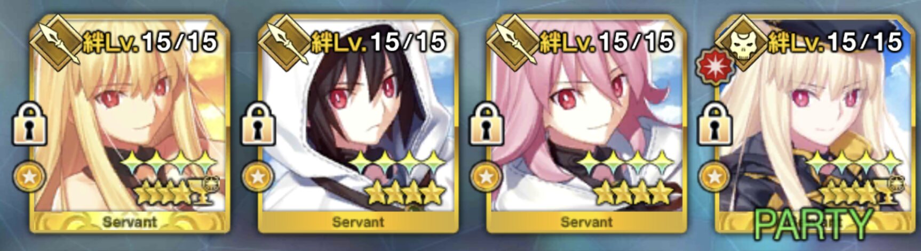Click the gold star coin on the blonde servant card

click(29, 177)
